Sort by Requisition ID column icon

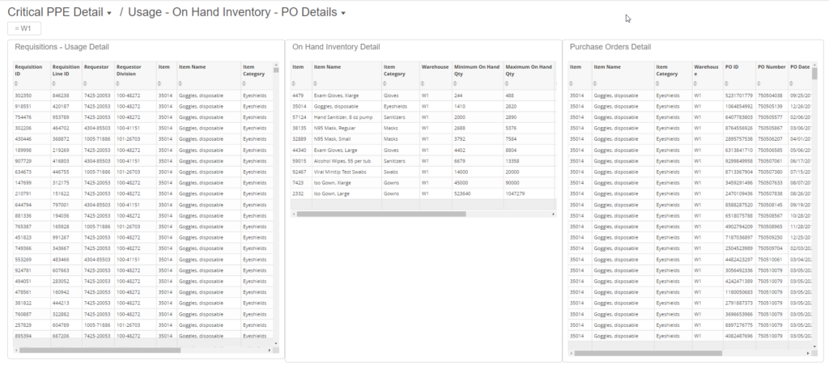click(x=16, y=83)
